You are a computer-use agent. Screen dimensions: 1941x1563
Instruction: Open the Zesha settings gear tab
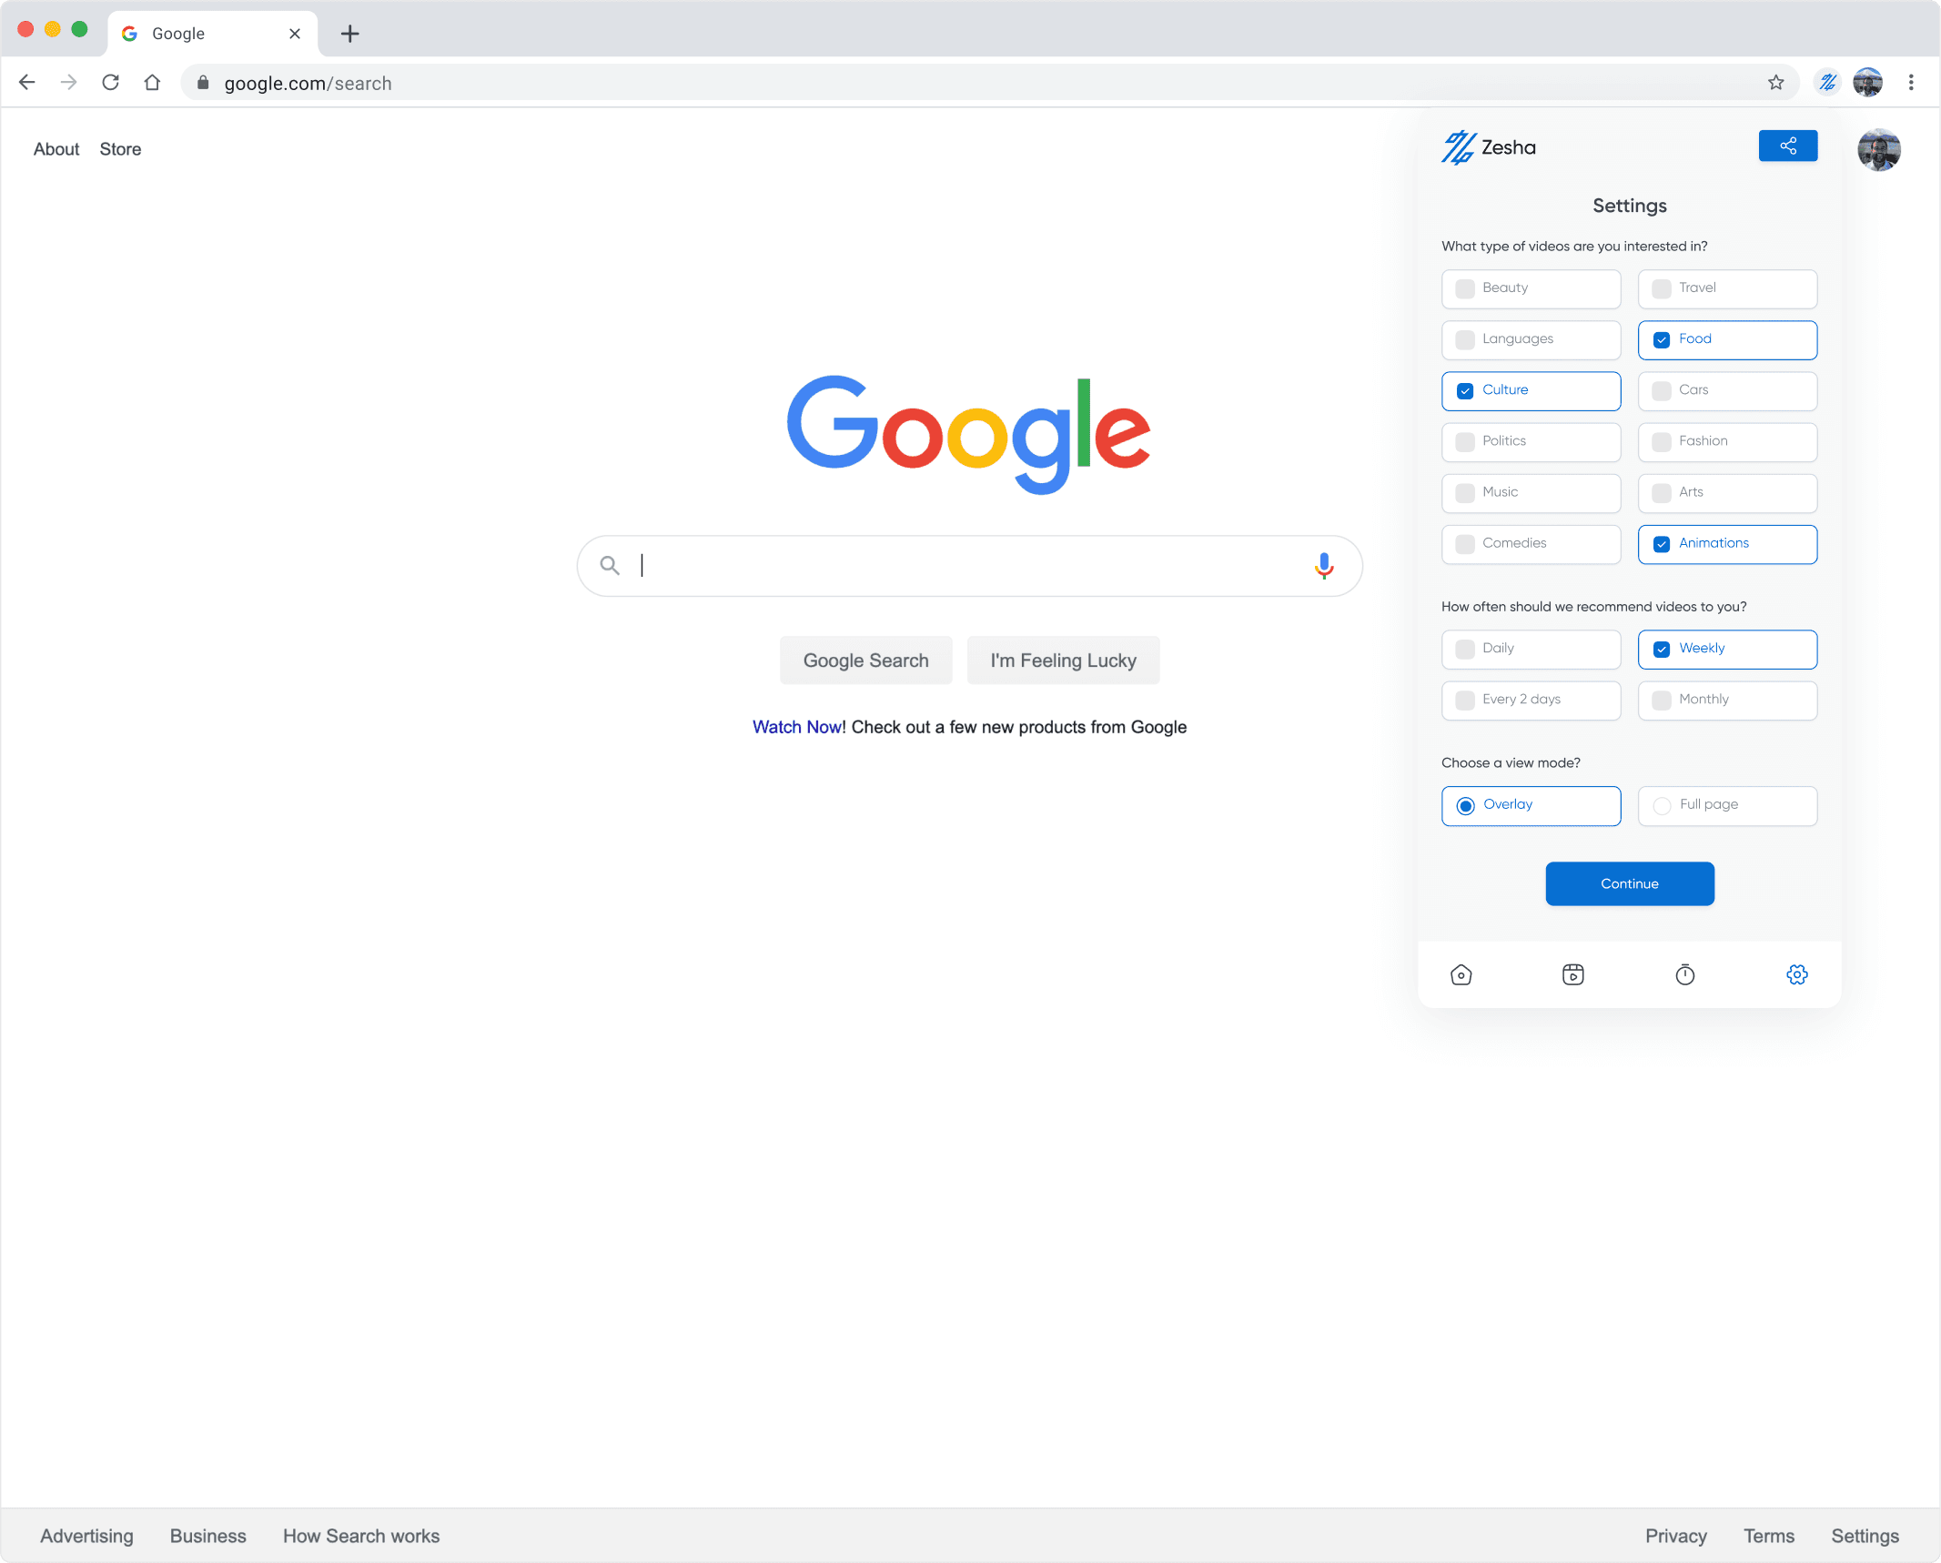(1796, 974)
